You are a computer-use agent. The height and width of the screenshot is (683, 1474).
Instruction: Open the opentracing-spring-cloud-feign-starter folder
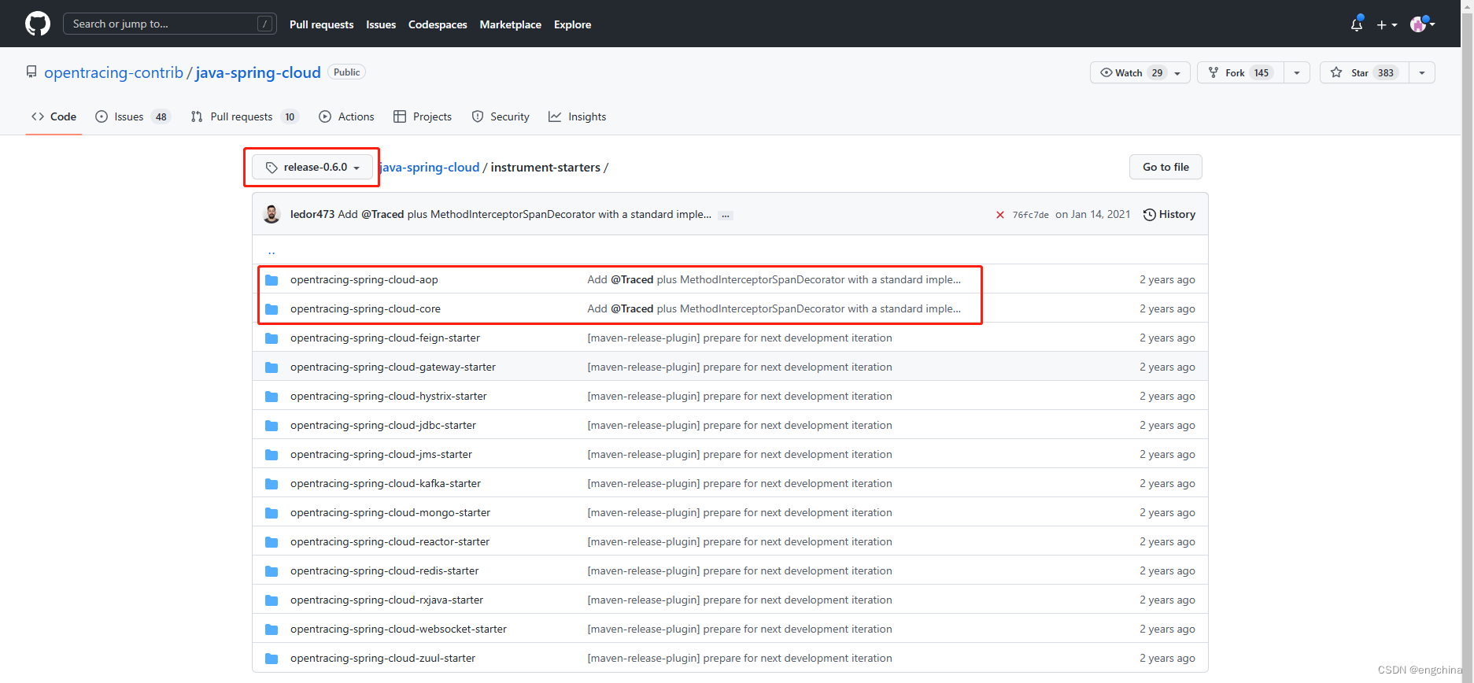click(385, 338)
